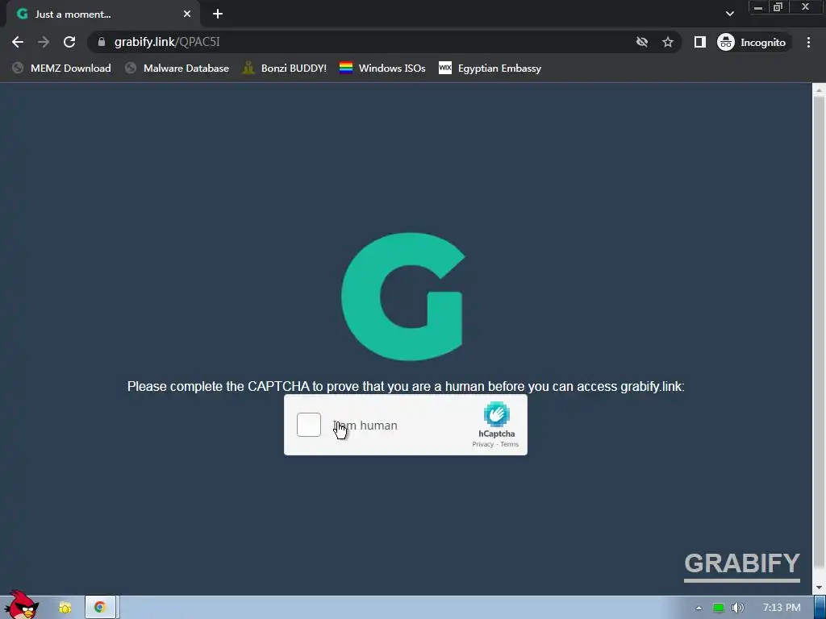Show hidden tray icons arrow
Screen dimensions: 826x619
click(699, 608)
